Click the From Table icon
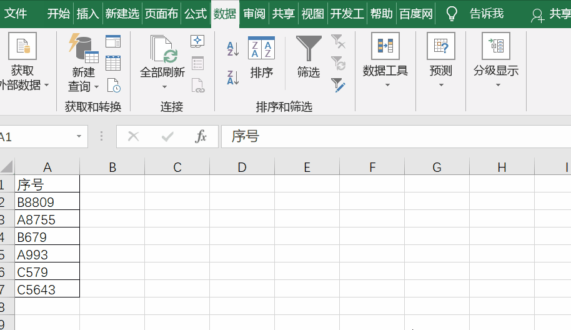571x330 pixels. (x=113, y=63)
